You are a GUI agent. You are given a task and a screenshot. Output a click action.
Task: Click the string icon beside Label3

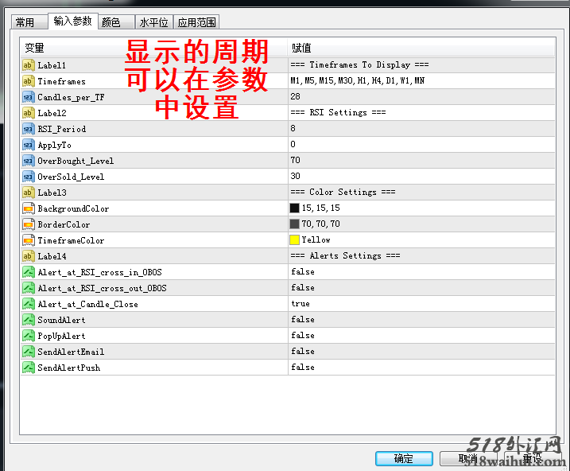[29, 193]
